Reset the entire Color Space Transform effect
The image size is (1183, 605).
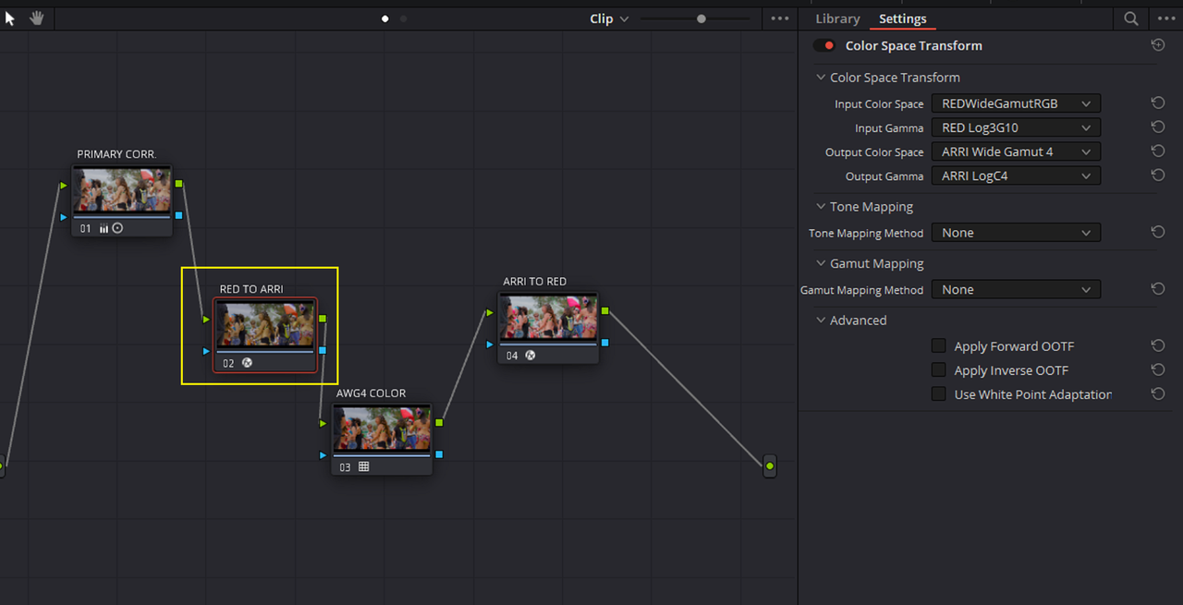tap(1158, 45)
